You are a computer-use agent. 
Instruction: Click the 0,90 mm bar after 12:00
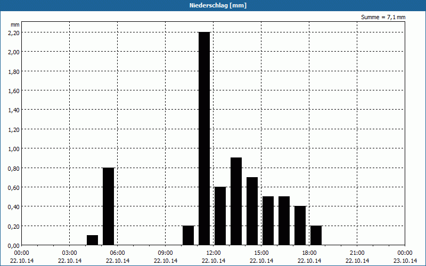(x=236, y=202)
